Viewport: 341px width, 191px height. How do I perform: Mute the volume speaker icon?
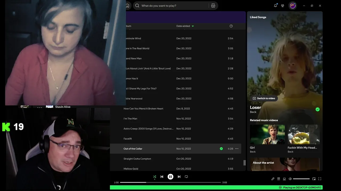tap(290, 179)
